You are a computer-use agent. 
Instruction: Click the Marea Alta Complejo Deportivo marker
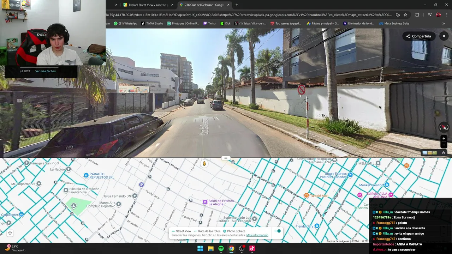[119, 204]
